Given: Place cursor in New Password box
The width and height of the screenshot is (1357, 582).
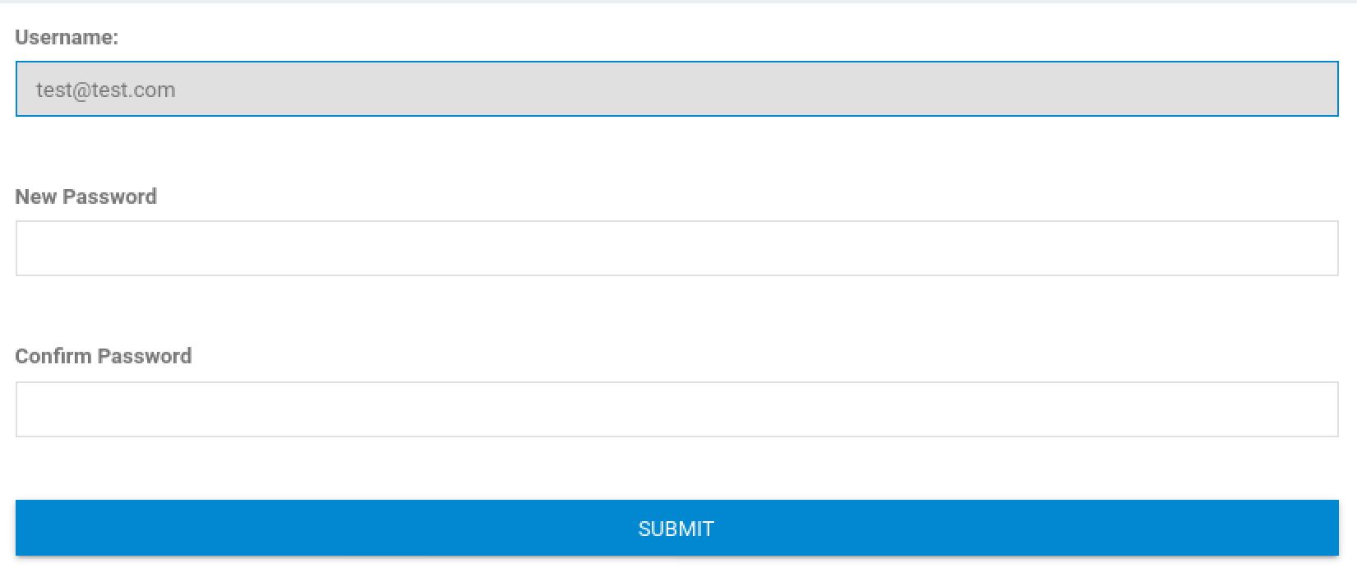Looking at the screenshot, I should coord(676,248).
